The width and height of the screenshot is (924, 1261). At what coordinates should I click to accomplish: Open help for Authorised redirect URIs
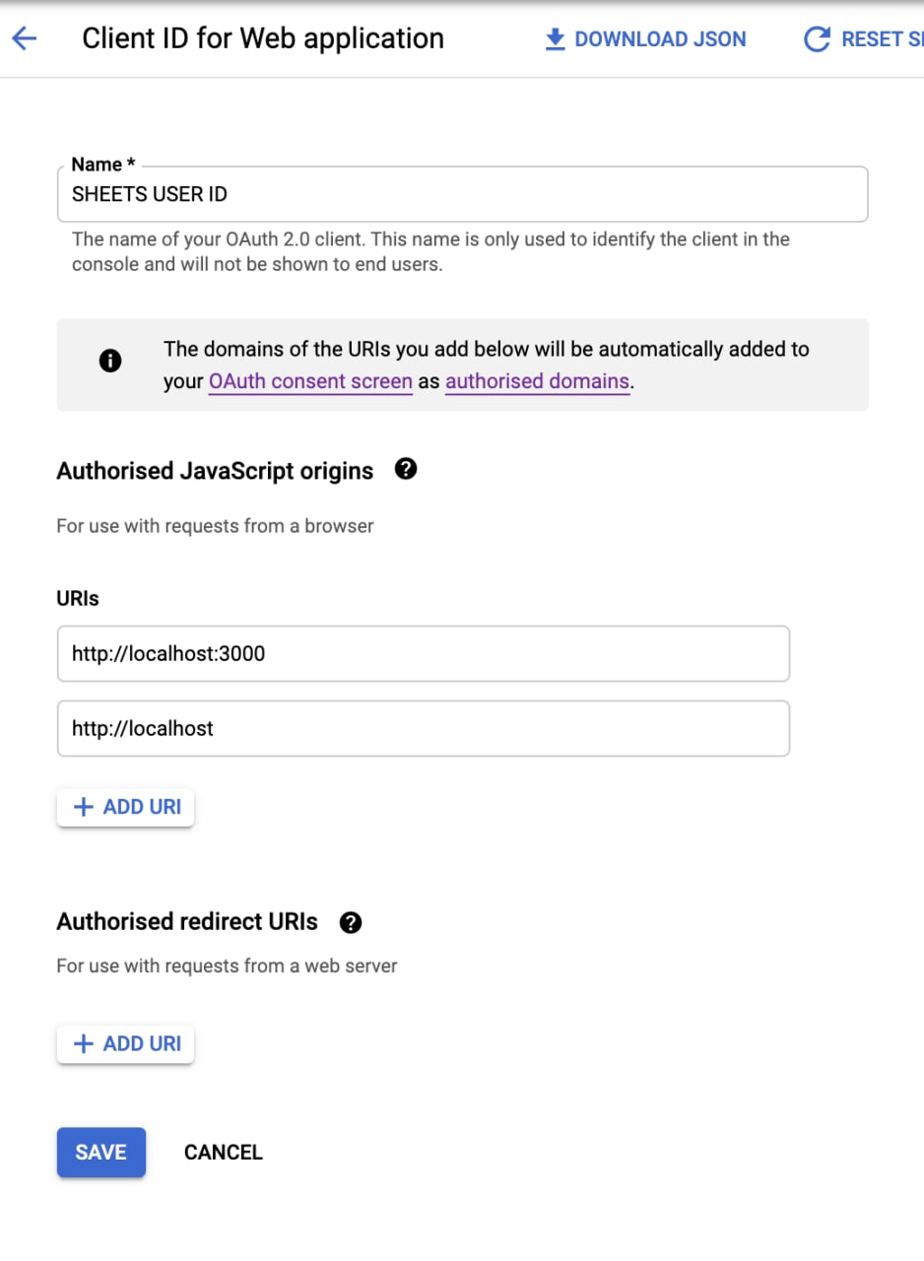point(350,923)
